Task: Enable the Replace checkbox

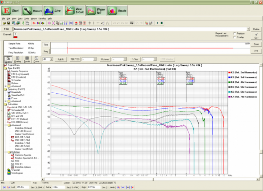Action: point(234,33)
